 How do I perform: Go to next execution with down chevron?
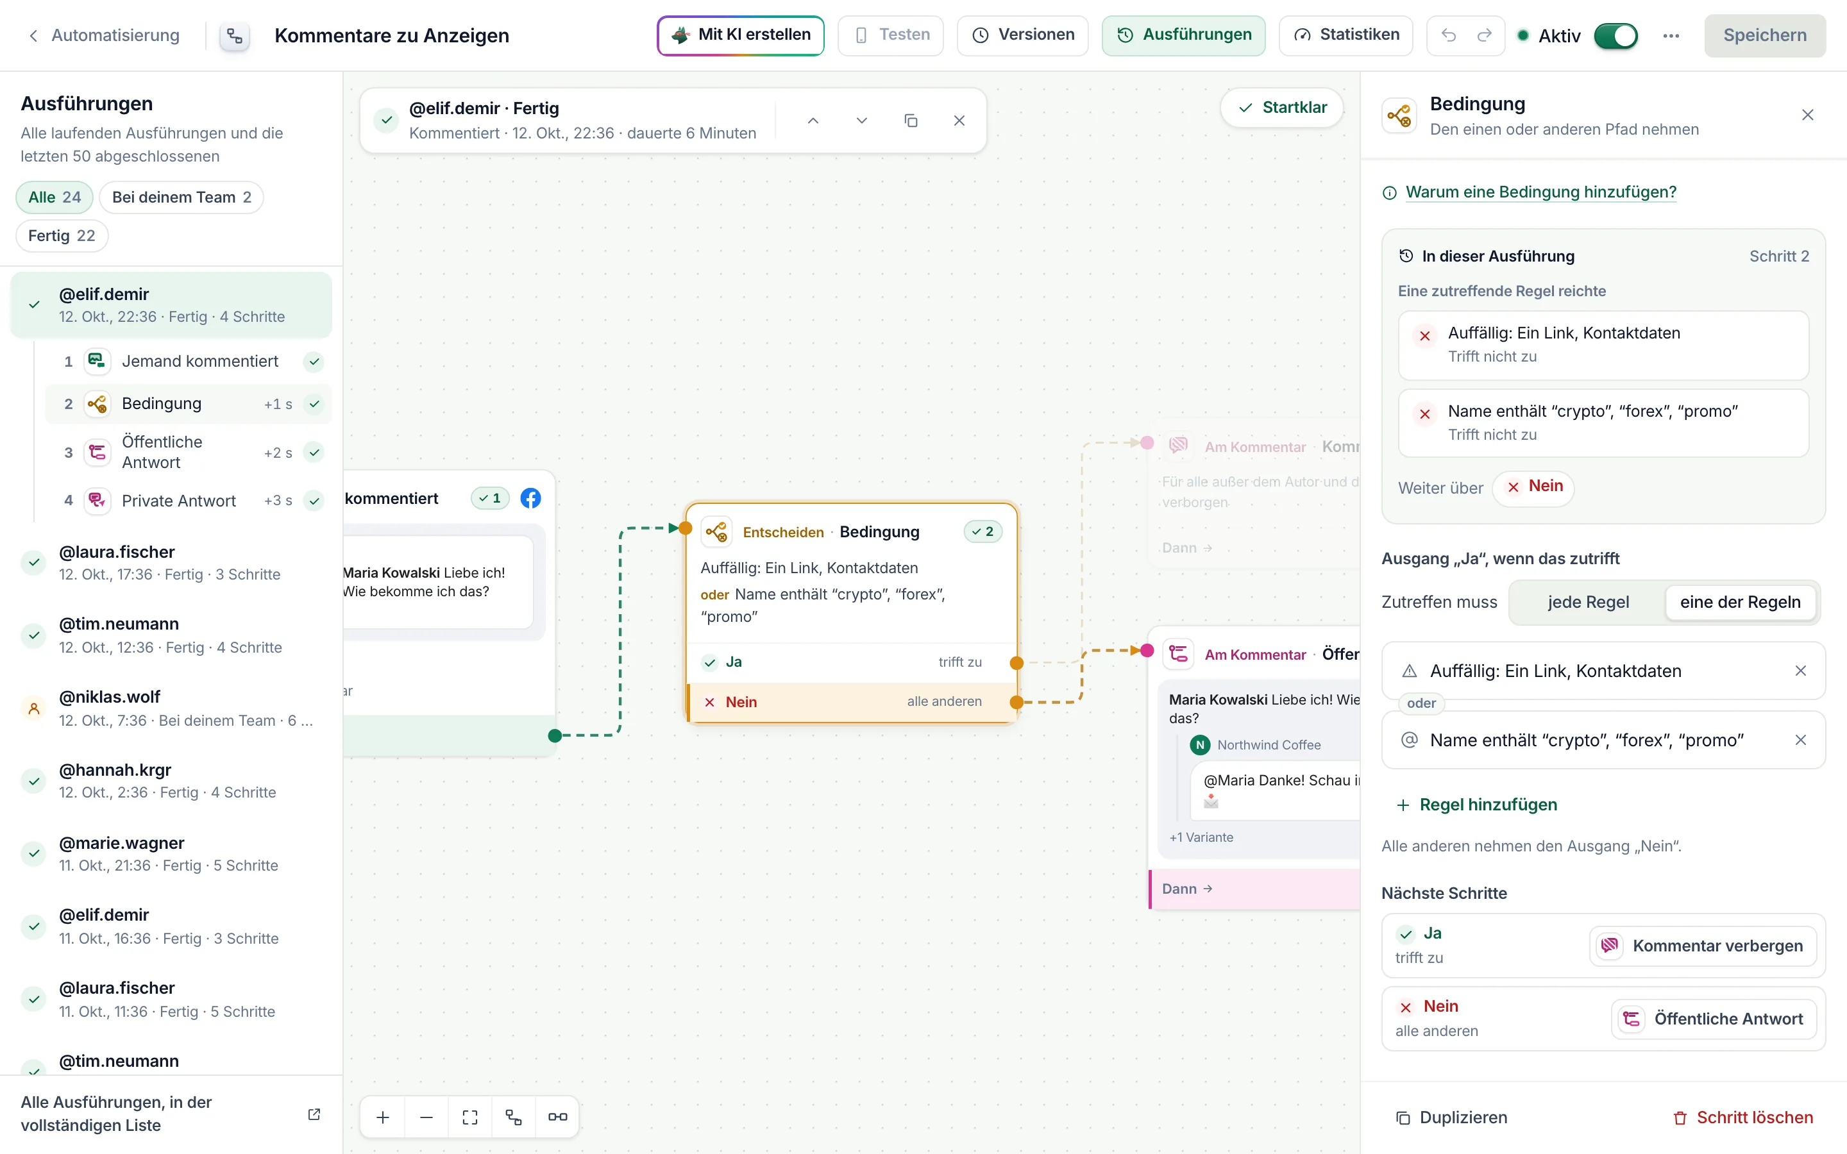[x=862, y=121]
